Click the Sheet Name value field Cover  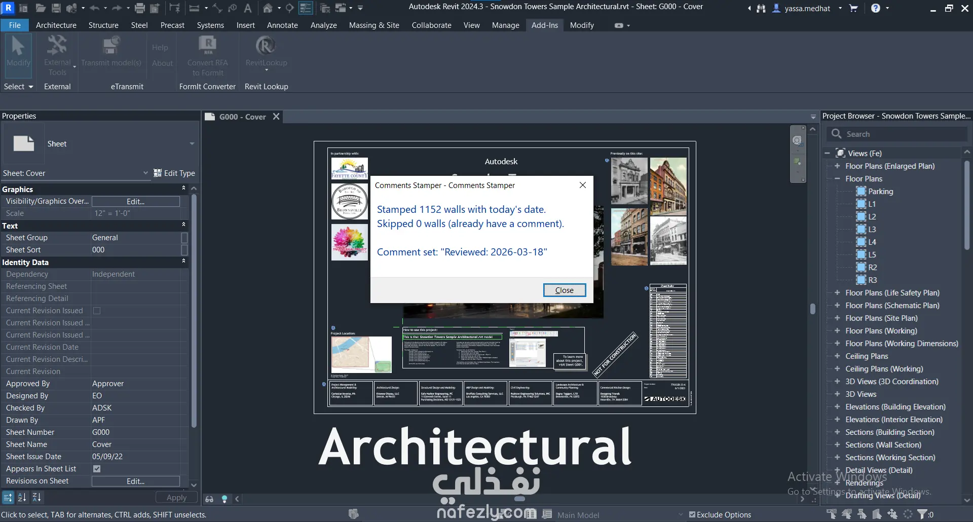pos(135,444)
